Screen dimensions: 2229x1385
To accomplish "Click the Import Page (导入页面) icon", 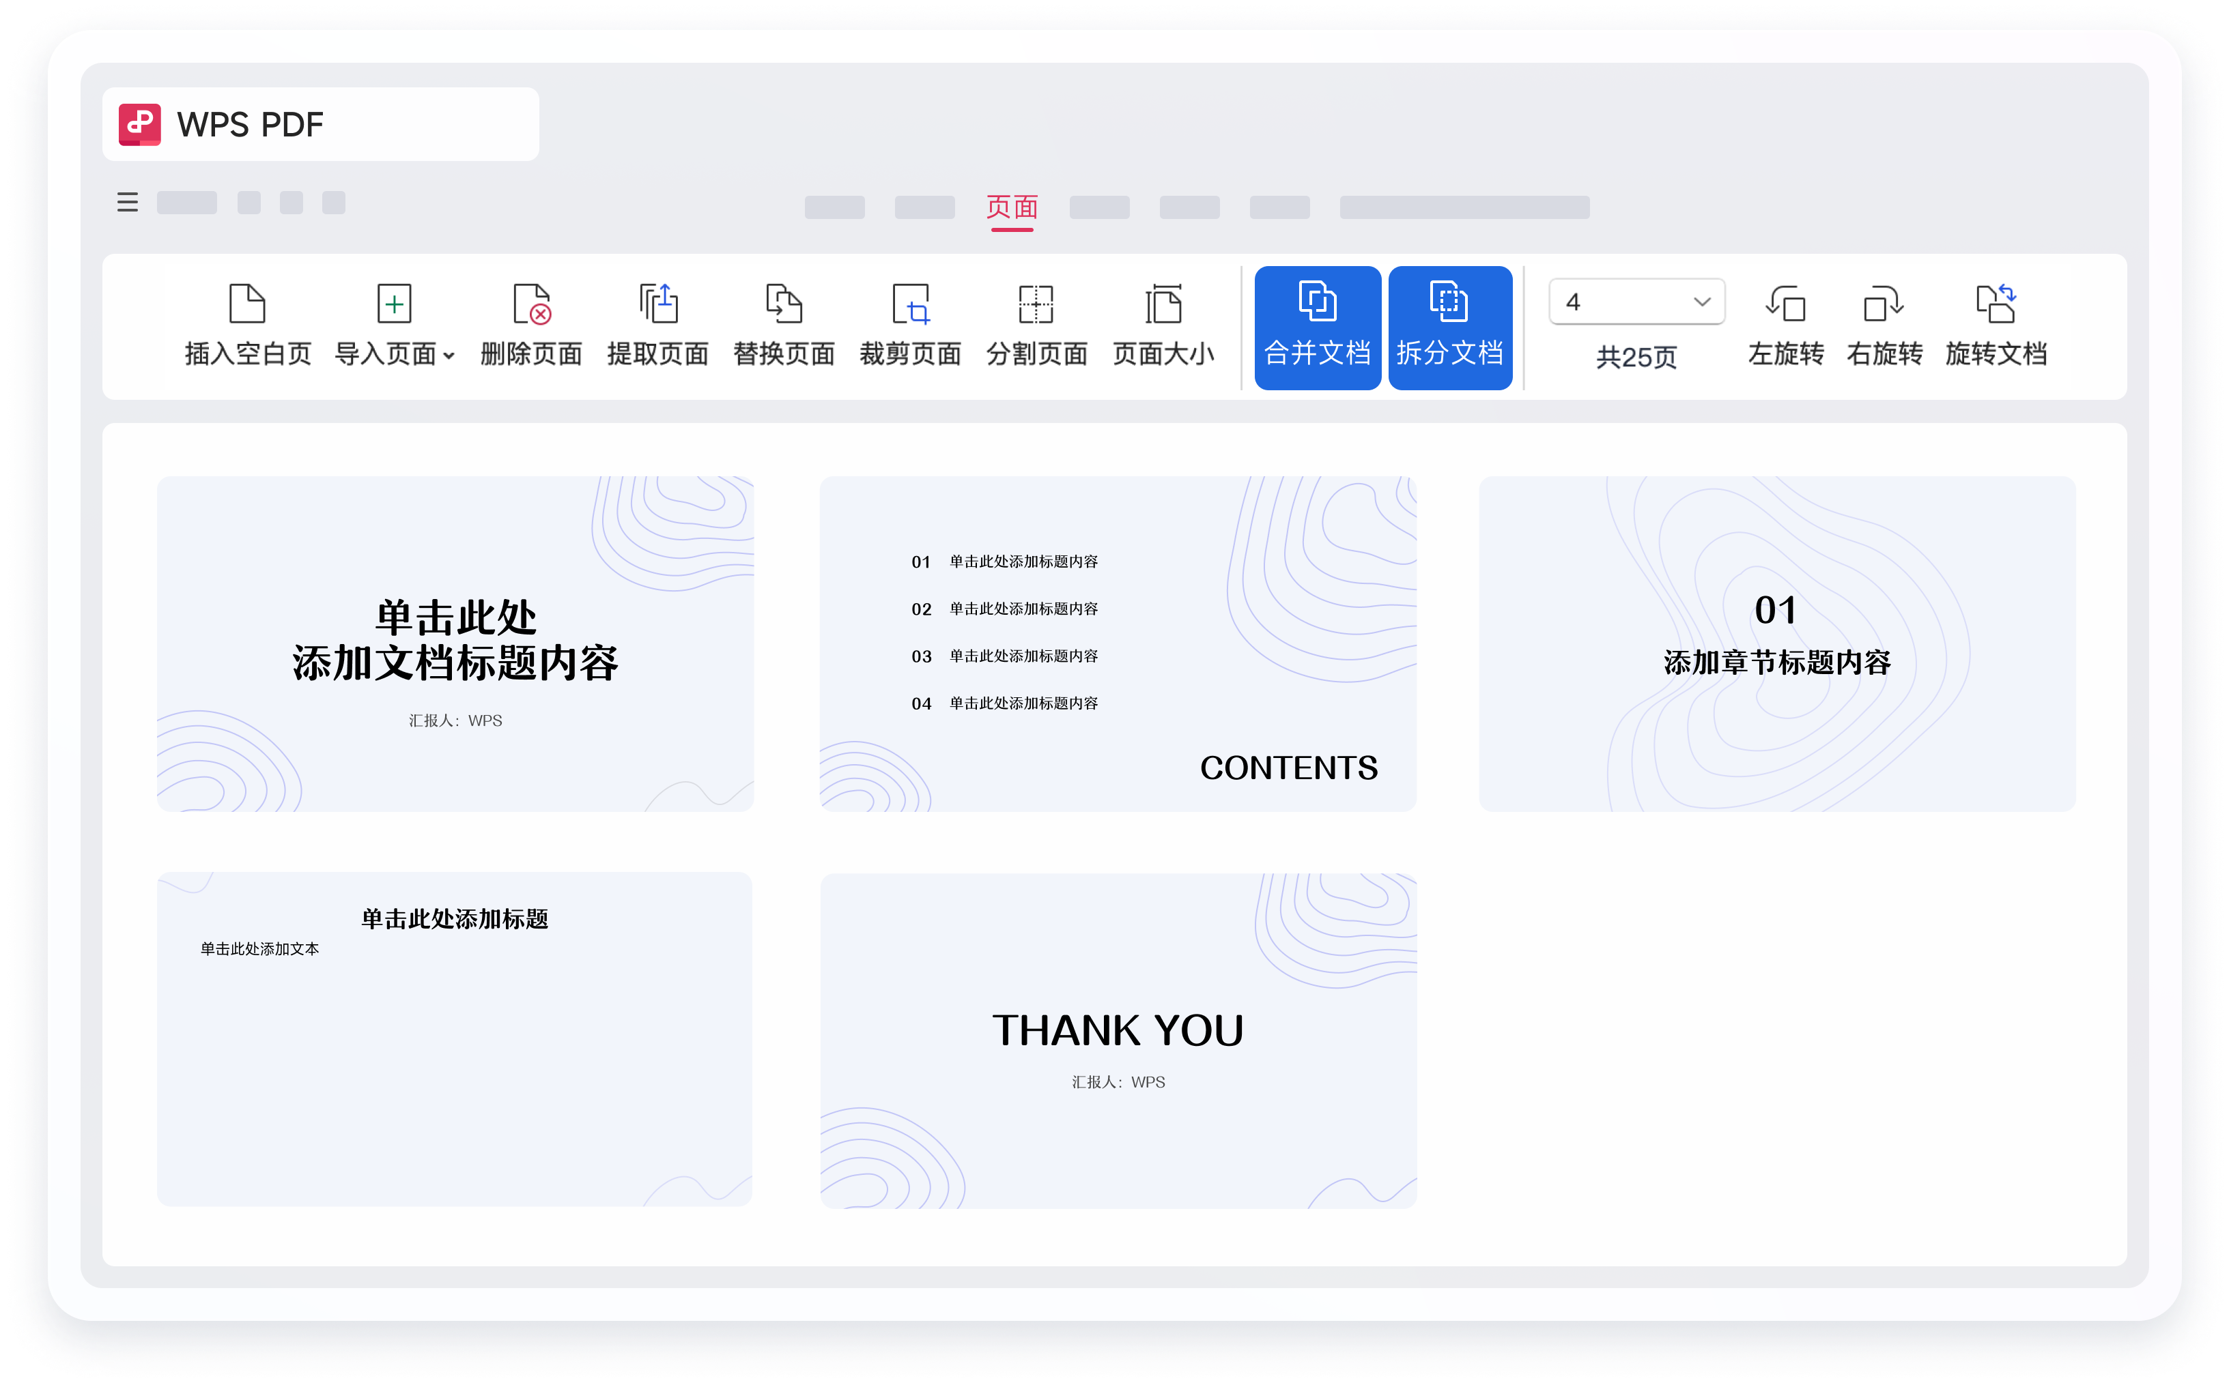I will coord(394,304).
